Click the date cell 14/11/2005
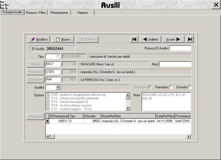 165,121
